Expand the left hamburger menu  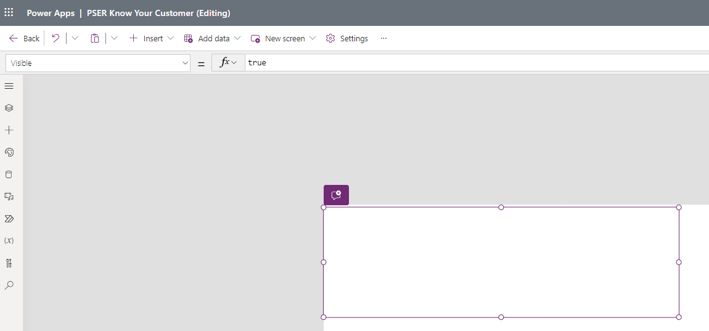[x=9, y=86]
